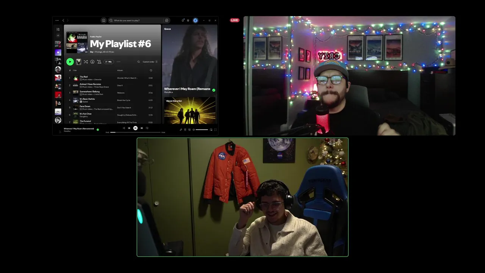Toggle the lyrics microphone icon
The width and height of the screenshot is (485, 273).
pos(181,130)
